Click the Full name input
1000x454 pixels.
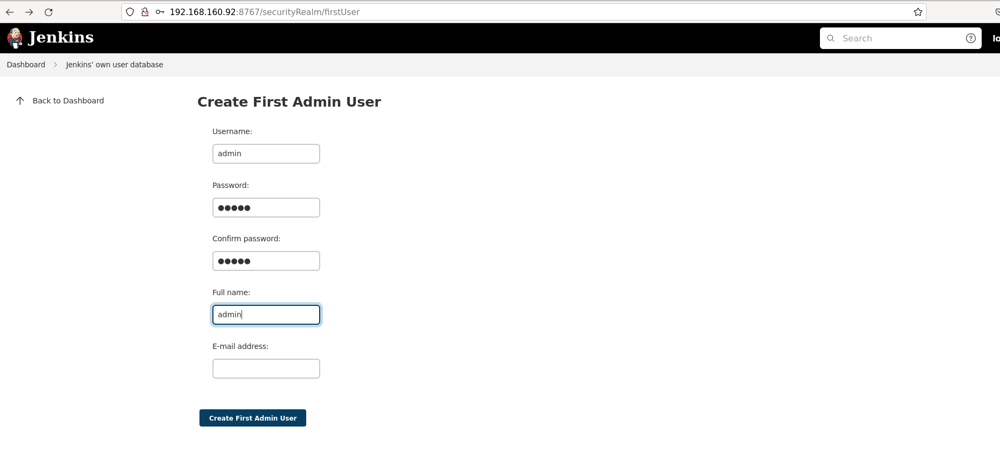[x=266, y=315]
